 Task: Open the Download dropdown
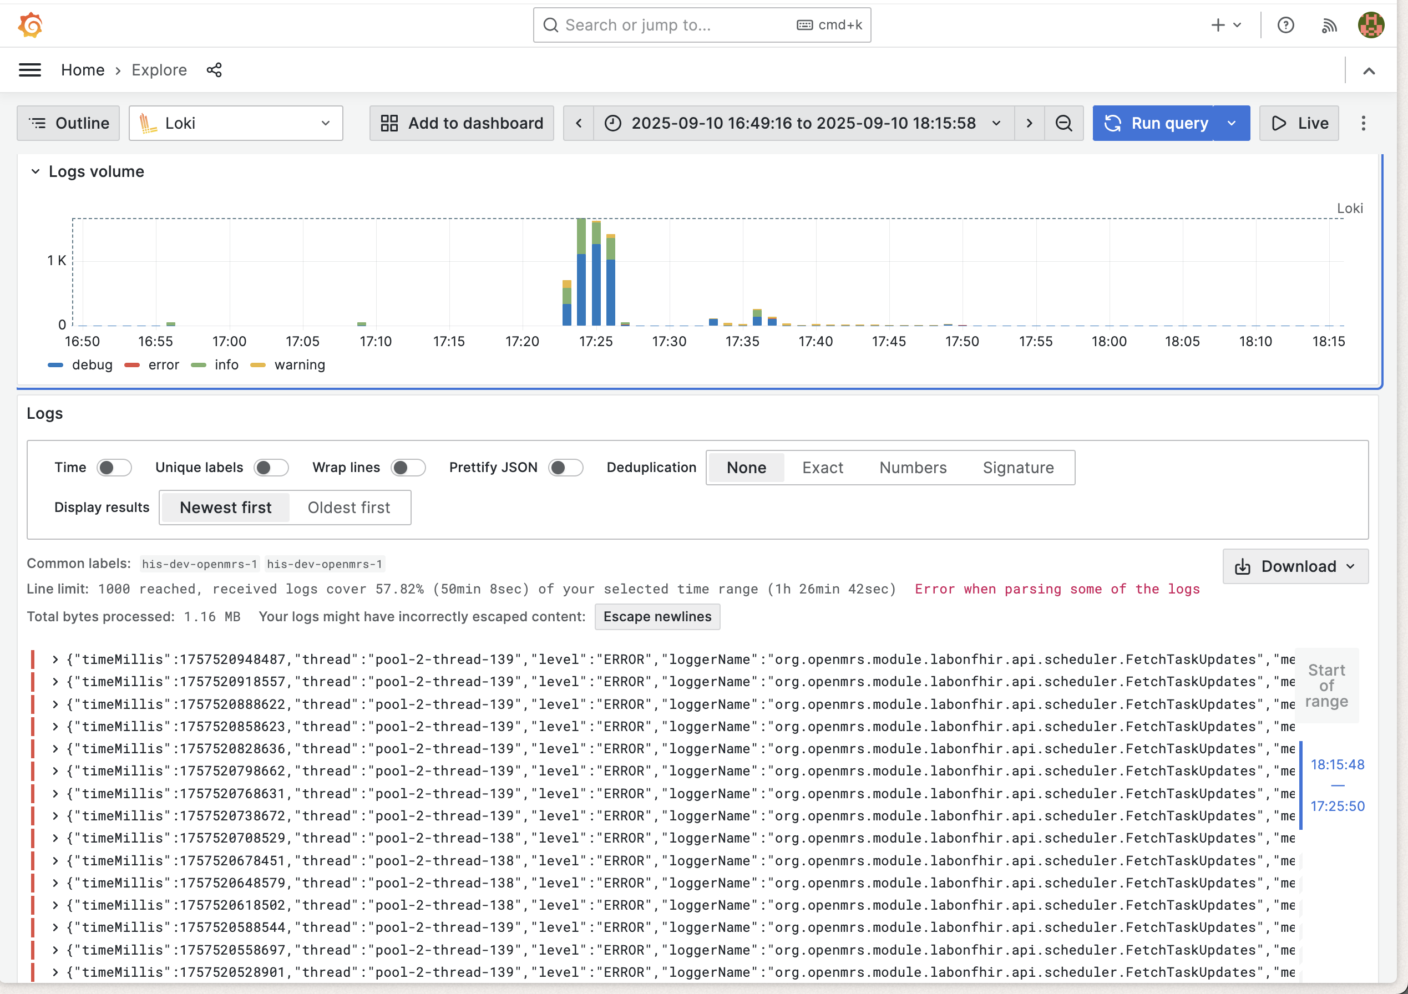point(1295,566)
